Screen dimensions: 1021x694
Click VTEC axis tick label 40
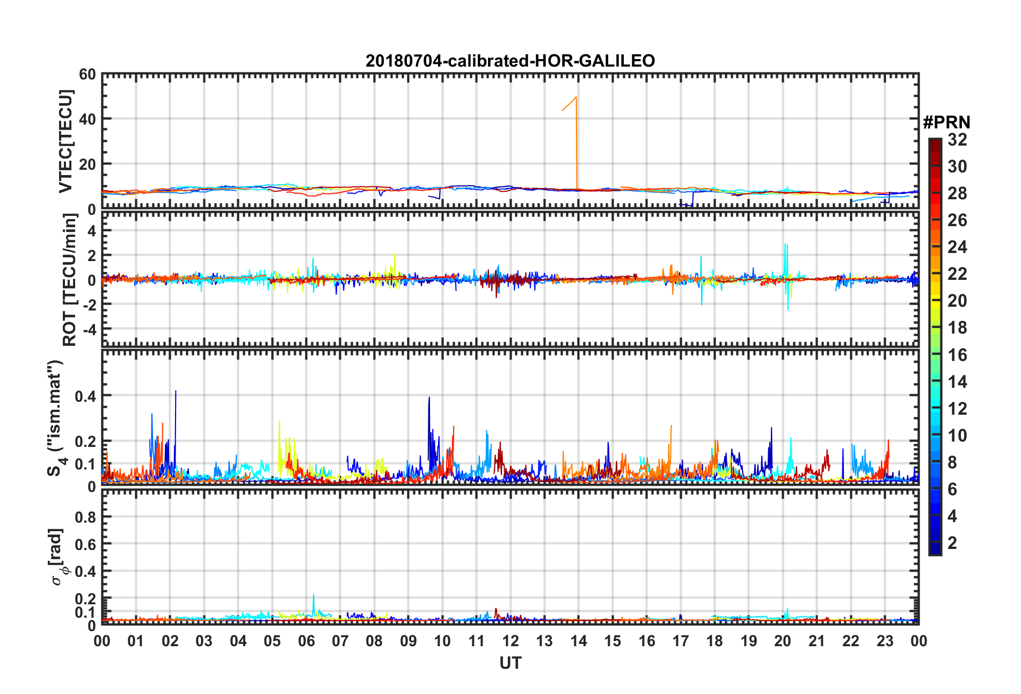87,119
